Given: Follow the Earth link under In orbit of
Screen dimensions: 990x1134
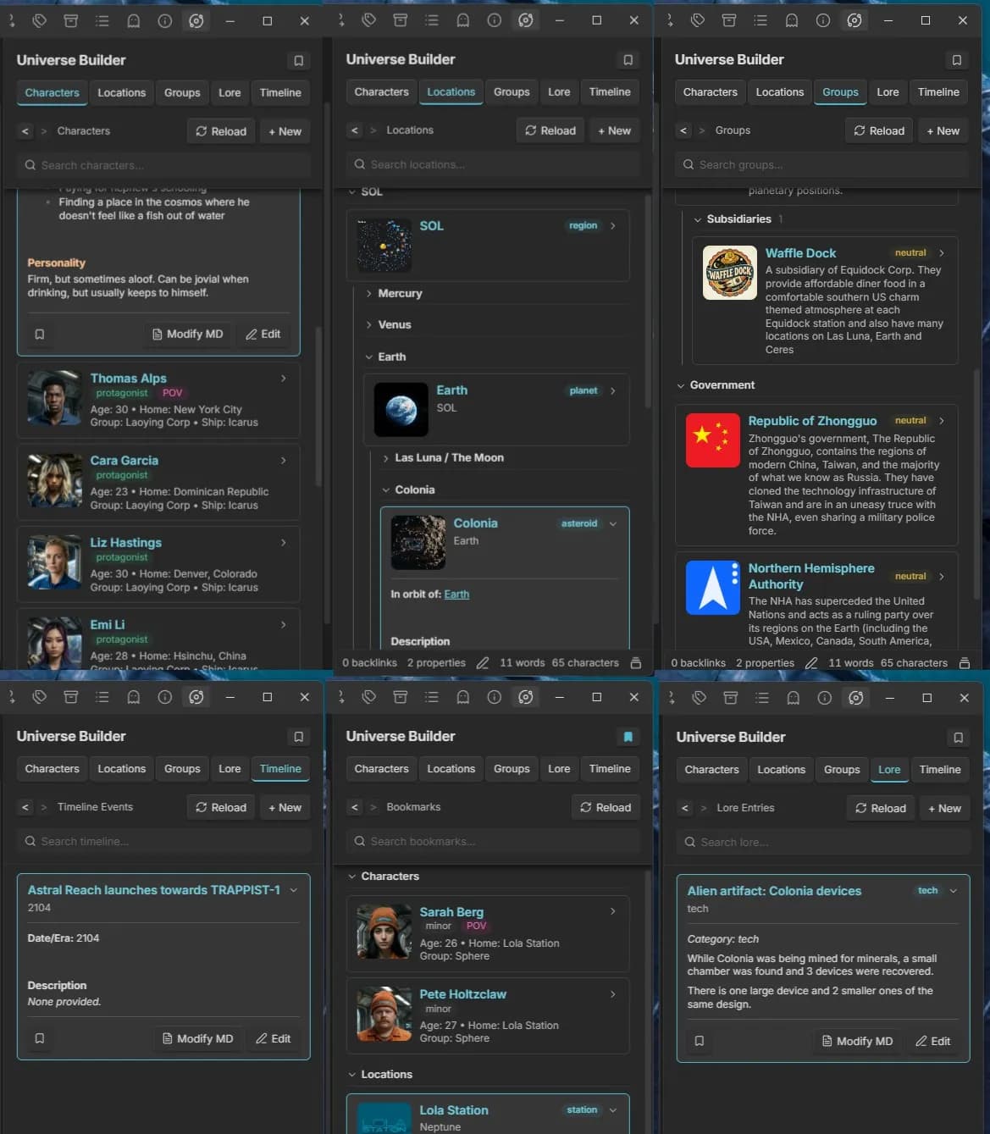Looking at the screenshot, I should 456,595.
